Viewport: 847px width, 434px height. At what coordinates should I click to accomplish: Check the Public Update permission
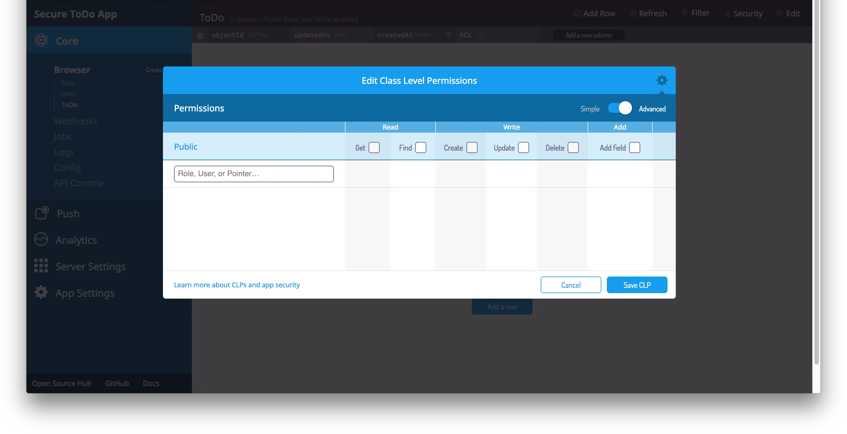(x=524, y=148)
